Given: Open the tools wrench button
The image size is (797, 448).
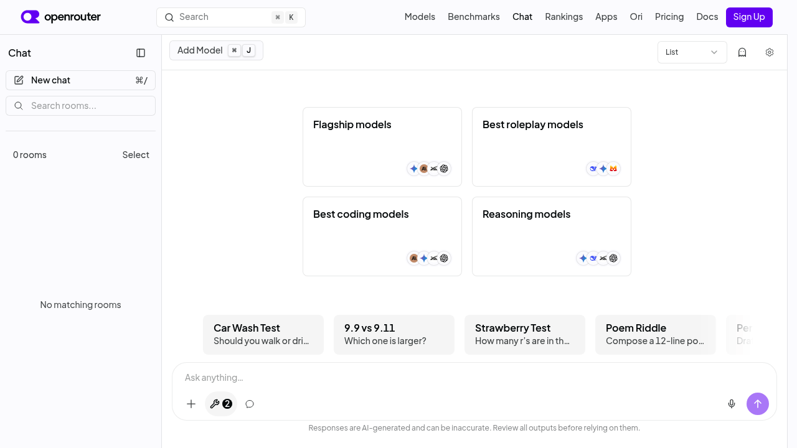Looking at the screenshot, I should click(221, 404).
